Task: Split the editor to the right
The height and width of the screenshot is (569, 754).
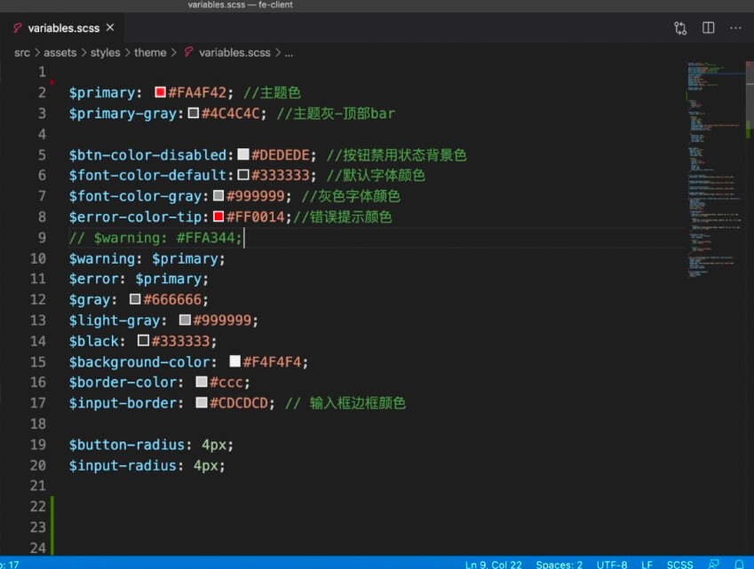Action: tap(708, 28)
